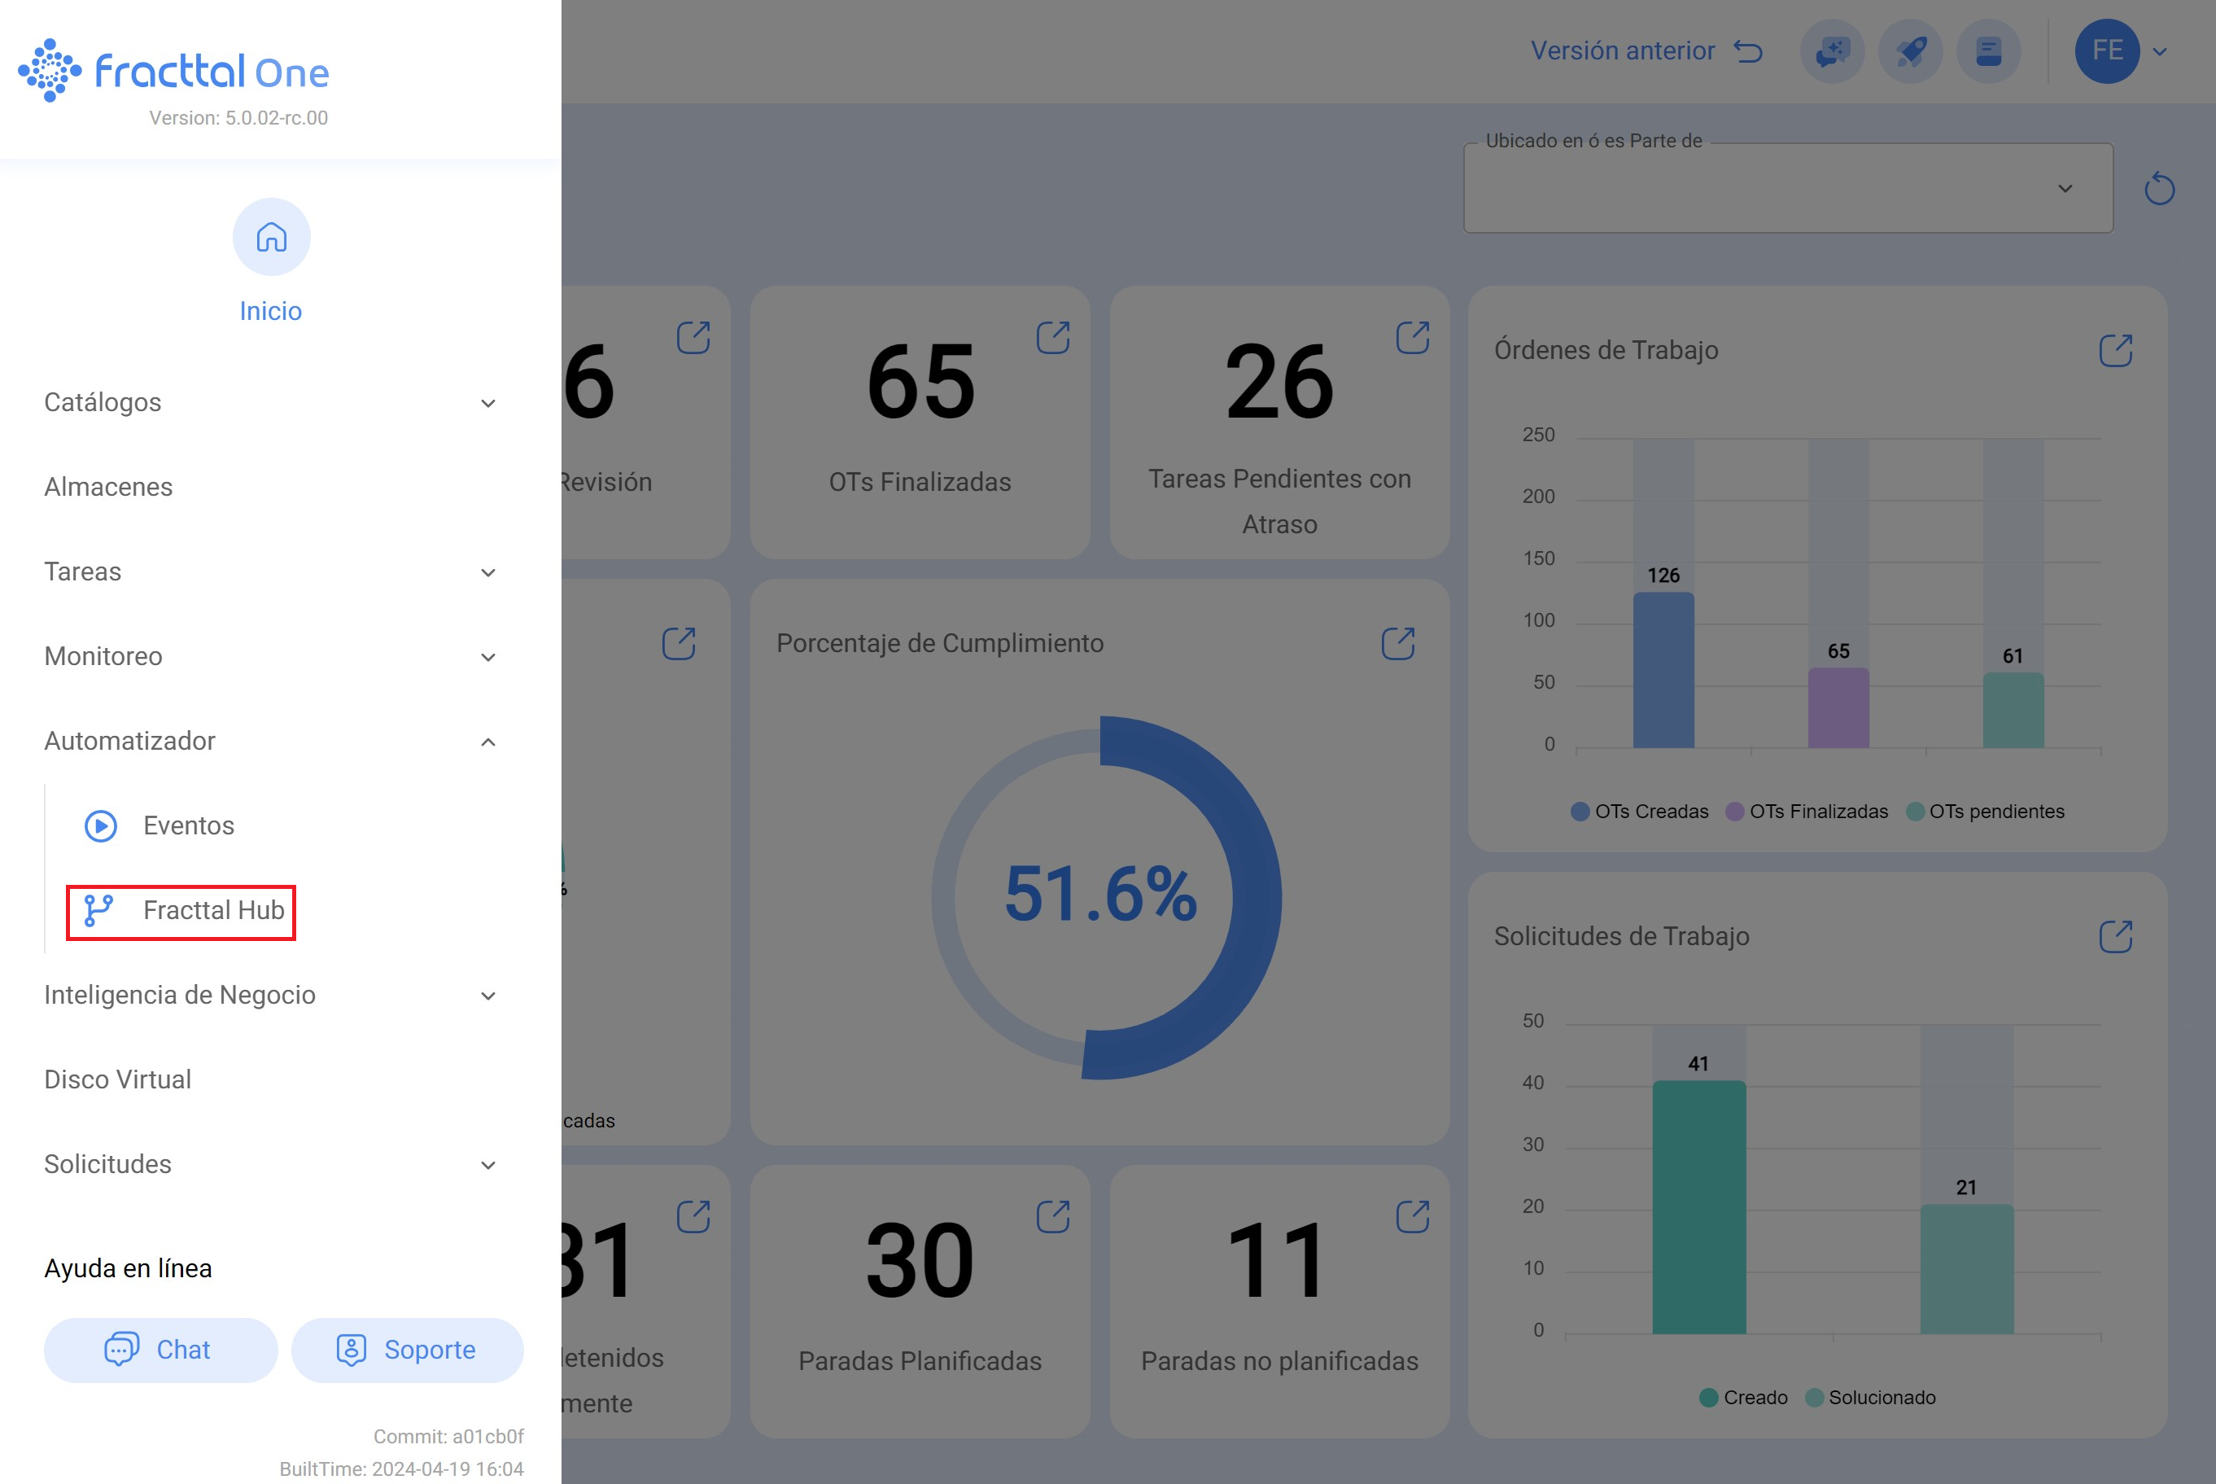2216x1484 pixels.
Task: Click the Chat button
Action: pyautogui.click(x=161, y=1350)
